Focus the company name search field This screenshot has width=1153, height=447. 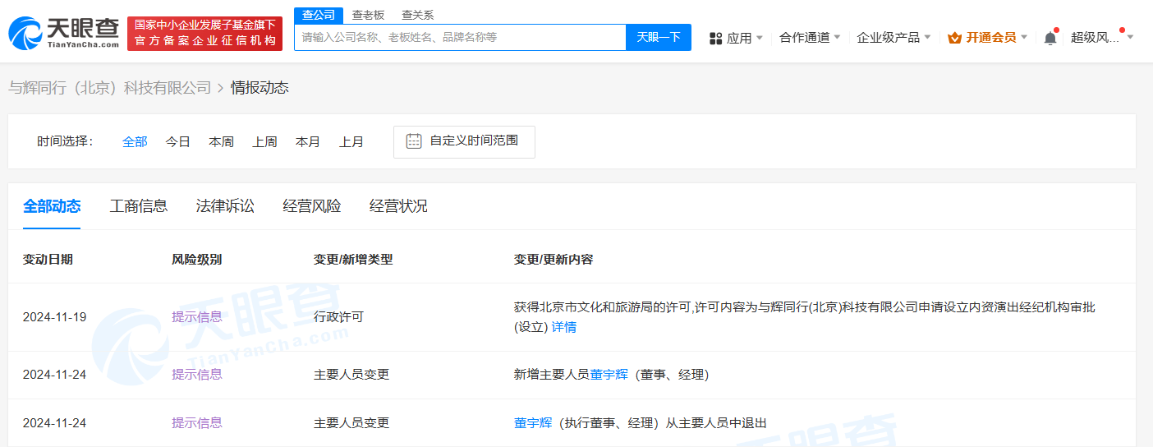[x=460, y=37]
